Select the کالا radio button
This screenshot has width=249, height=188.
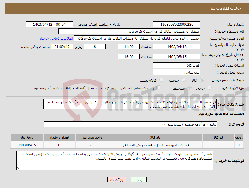point(202,80)
